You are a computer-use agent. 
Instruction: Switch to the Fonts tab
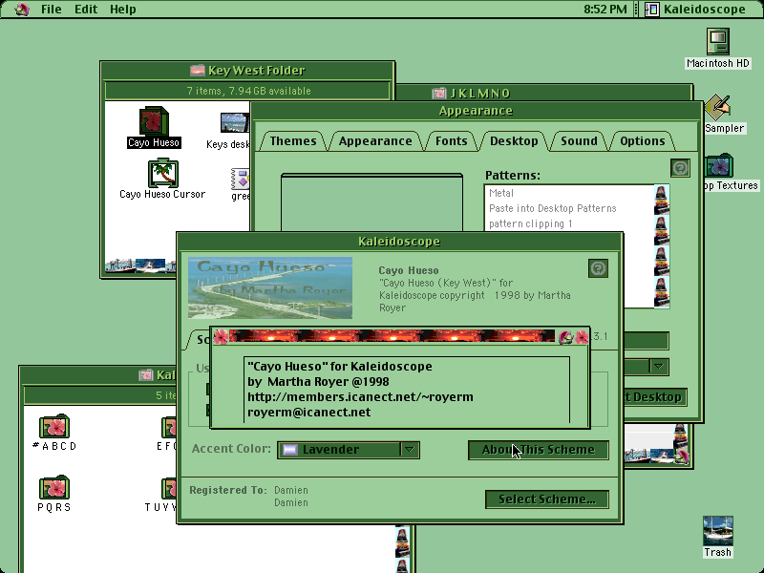click(x=451, y=140)
